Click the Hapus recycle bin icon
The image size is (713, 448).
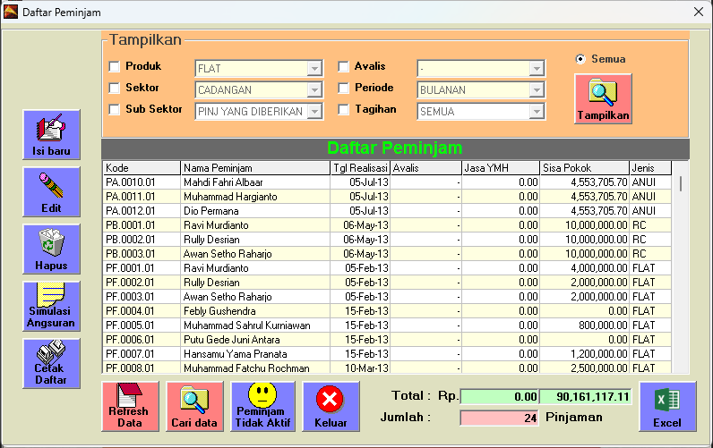coord(51,249)
